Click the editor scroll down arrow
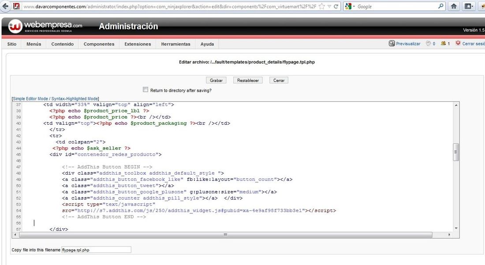This screenshot has height=265, width=485. pos(456,228)
